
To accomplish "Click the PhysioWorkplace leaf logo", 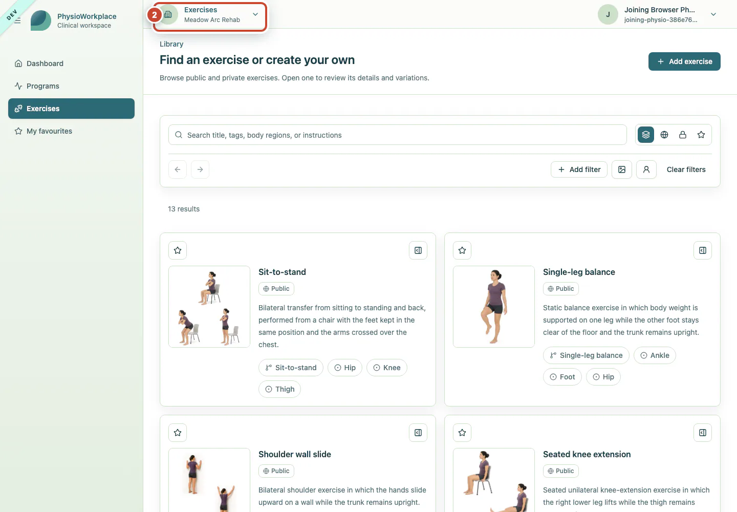I will click(x=41, y=20).
